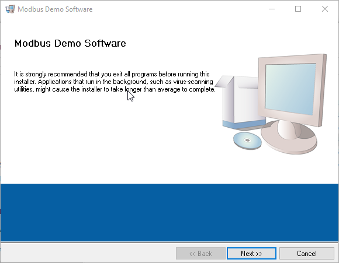This screenshot has height=263, width=339.
Task: Proceed with the Next >> button
Action: pos(251,253)
